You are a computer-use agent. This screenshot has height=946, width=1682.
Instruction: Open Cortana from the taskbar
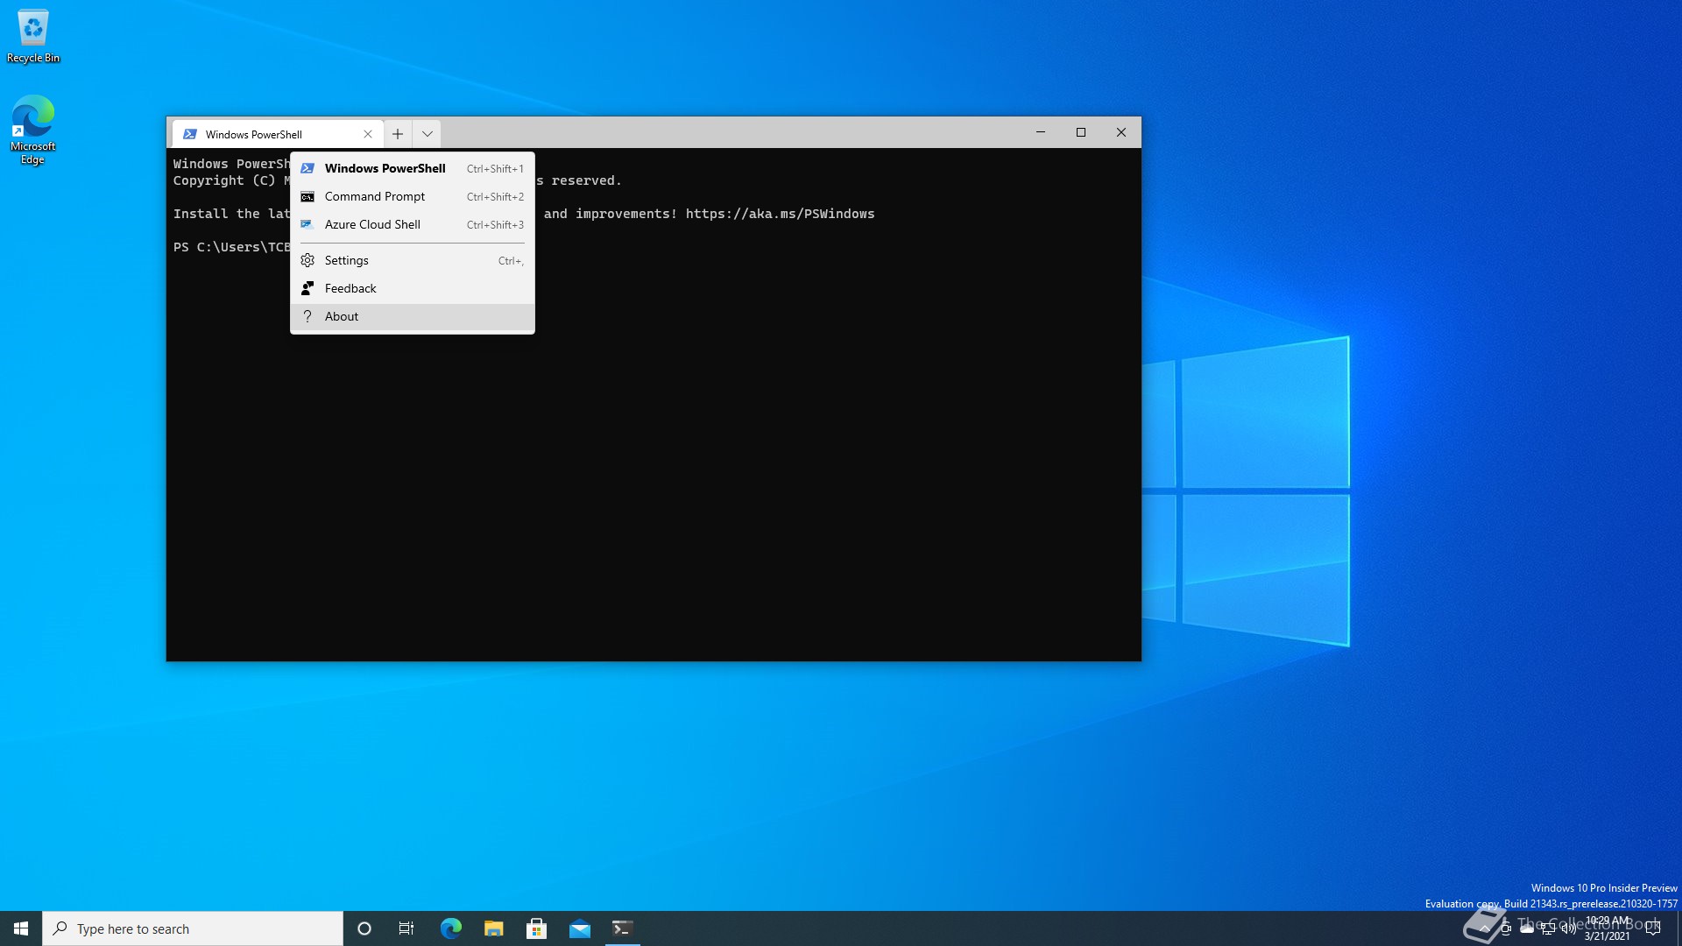(364, 928)
